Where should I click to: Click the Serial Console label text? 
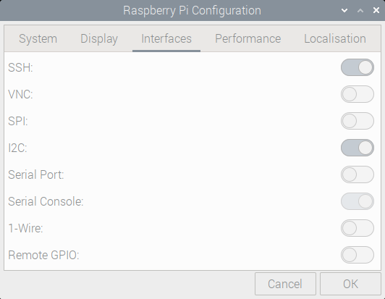46,201
